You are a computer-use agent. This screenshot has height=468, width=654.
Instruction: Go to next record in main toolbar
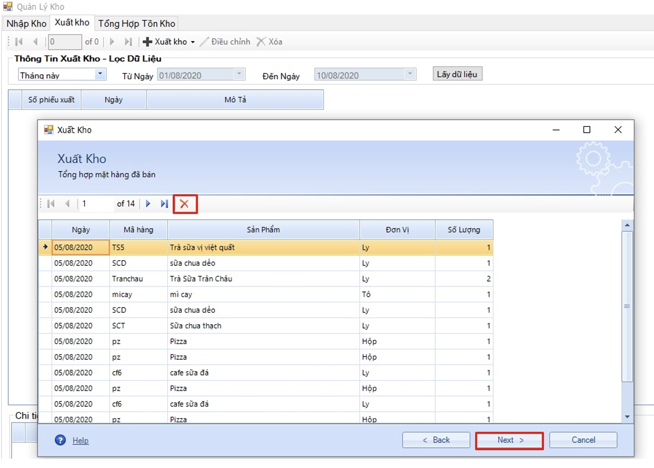[112, 42]
